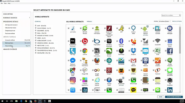The height and width of the screenshot is (103, 185).
Task: Select the iOS Notes artifact icon
Action: (158, 80)
